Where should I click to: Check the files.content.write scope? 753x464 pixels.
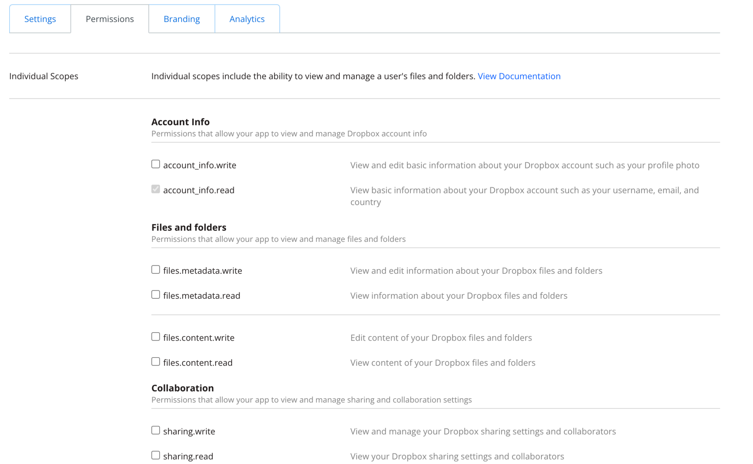click(x=155, y=336)
